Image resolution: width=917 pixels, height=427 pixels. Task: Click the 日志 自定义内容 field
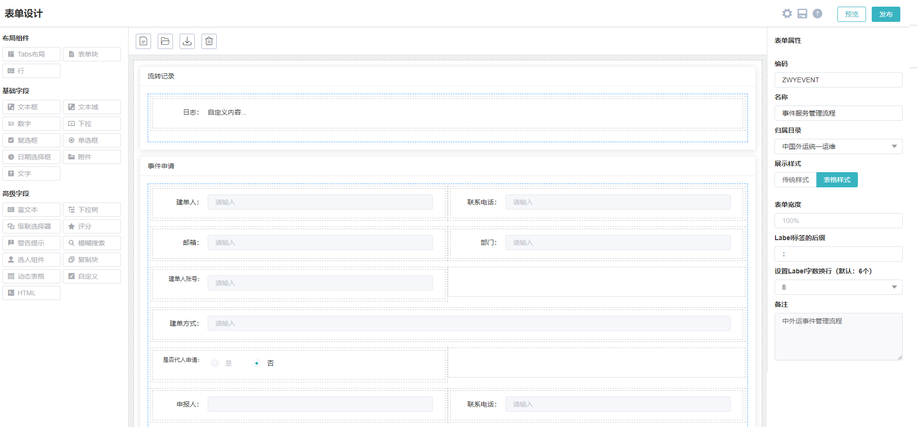click(x=448, y=113)
